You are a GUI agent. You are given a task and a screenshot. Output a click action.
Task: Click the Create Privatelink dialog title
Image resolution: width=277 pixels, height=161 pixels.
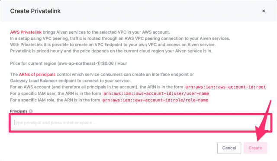[x=35, y=11]
